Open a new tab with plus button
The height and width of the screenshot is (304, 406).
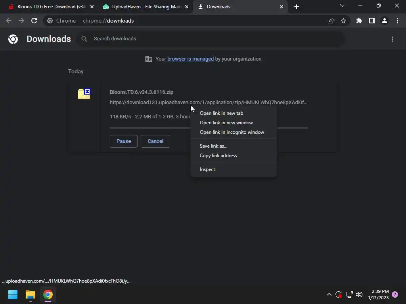(297, 7)
